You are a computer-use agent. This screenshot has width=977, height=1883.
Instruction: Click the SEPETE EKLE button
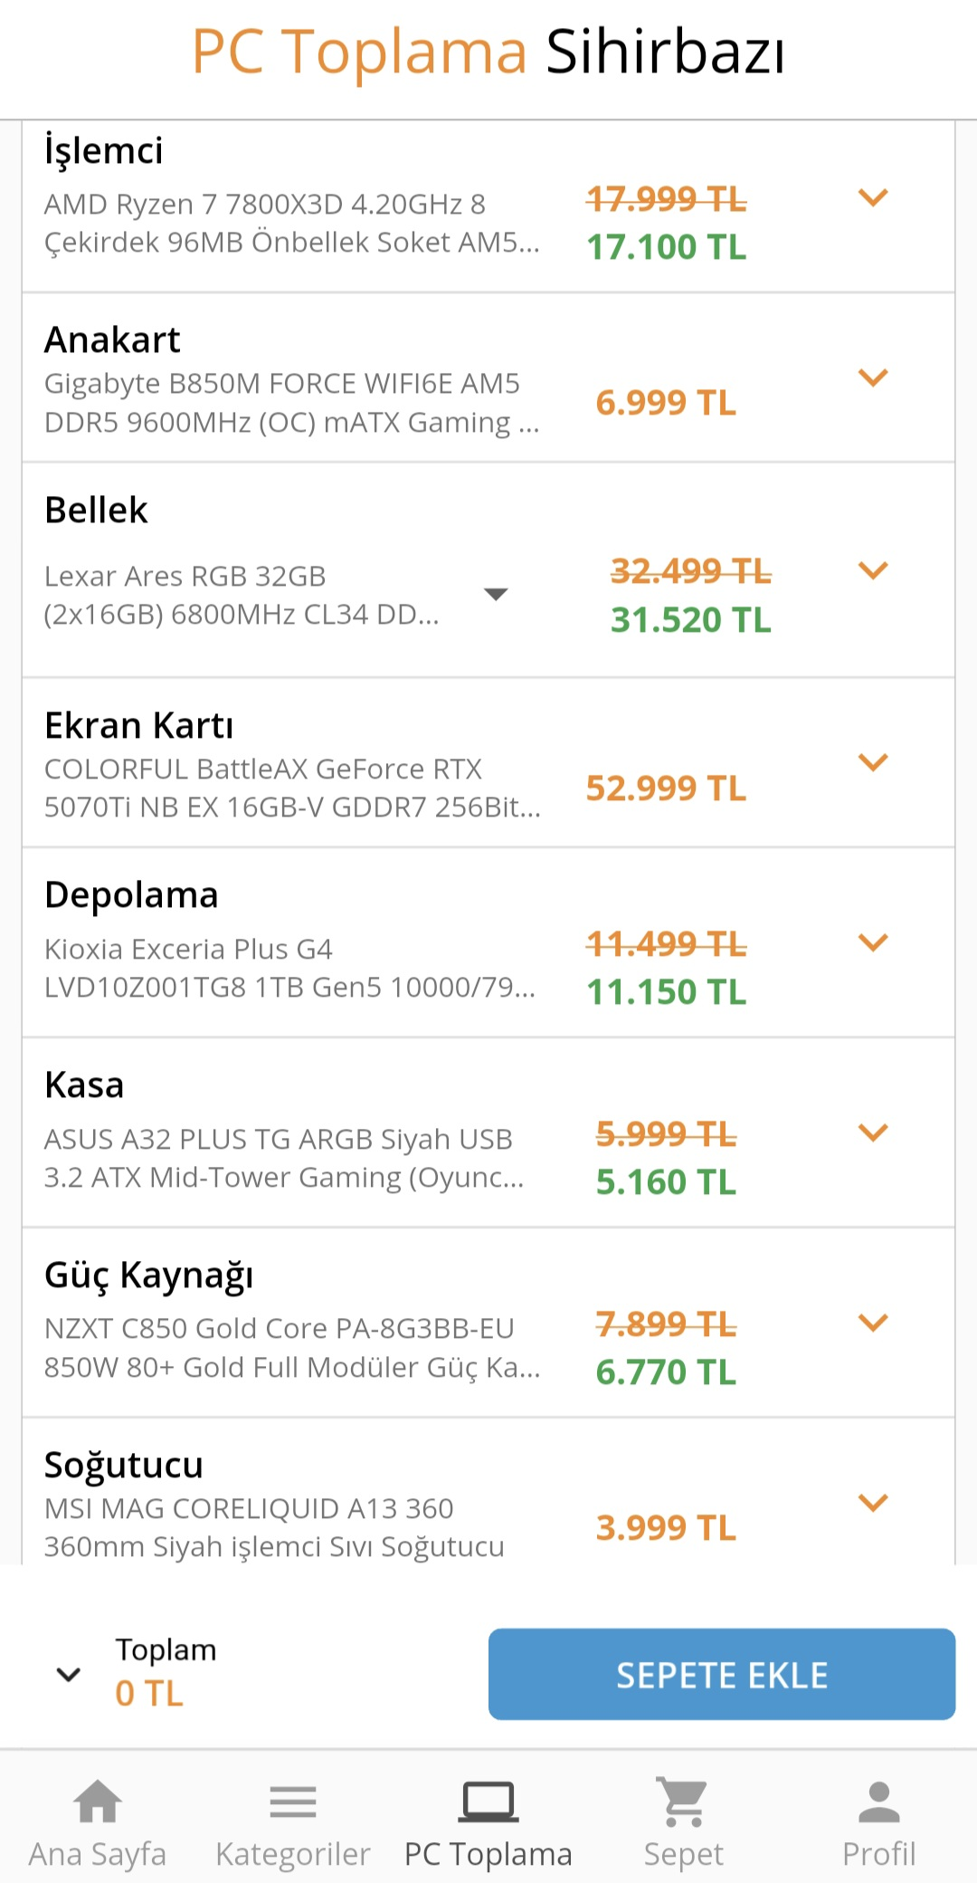[722, 1674]
